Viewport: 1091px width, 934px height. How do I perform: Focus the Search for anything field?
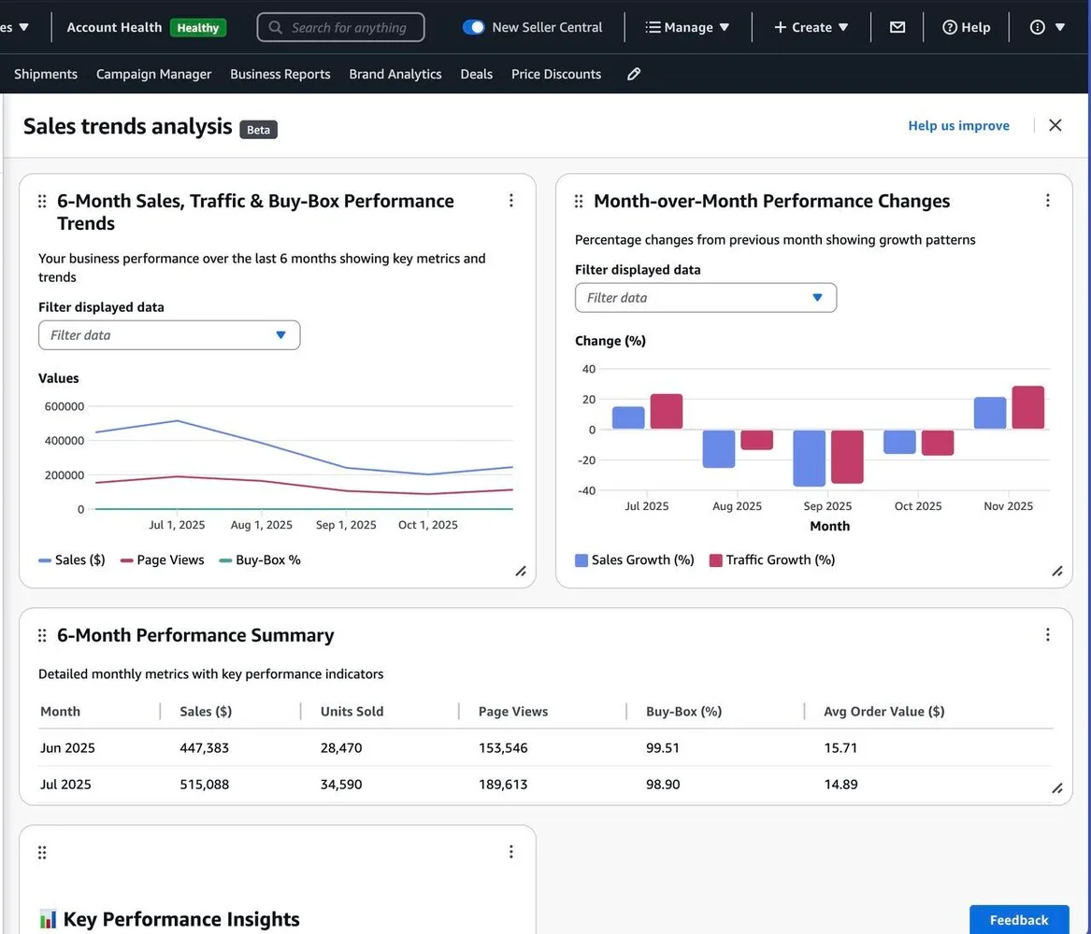[x=340, y=27]
